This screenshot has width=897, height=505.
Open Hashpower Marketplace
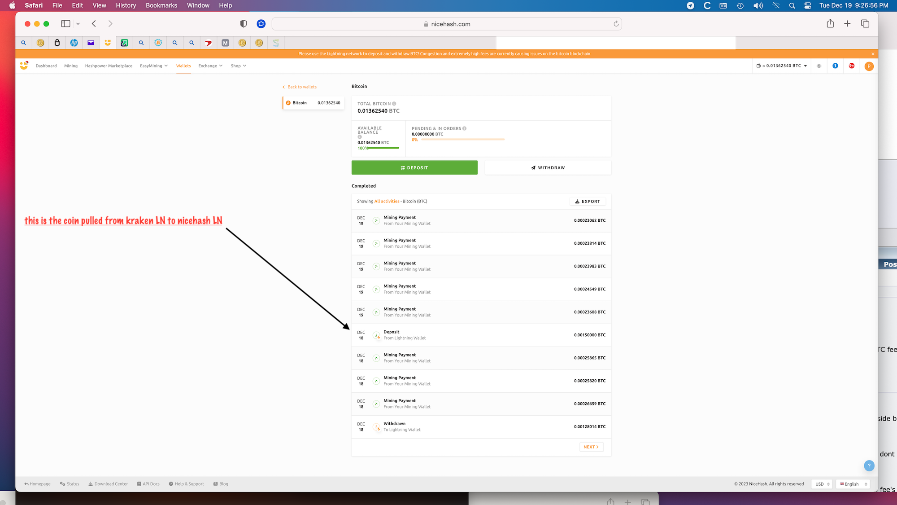(109, 66)
